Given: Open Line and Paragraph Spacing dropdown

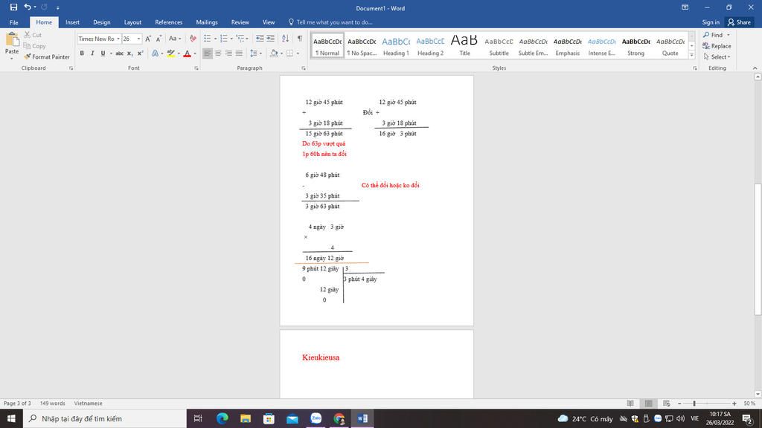Looking at the screenshot, I should 256,53.
